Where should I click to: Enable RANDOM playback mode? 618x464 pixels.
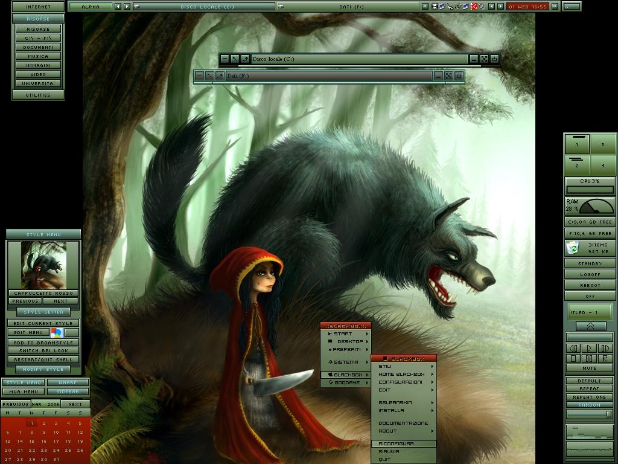(590, 405)
